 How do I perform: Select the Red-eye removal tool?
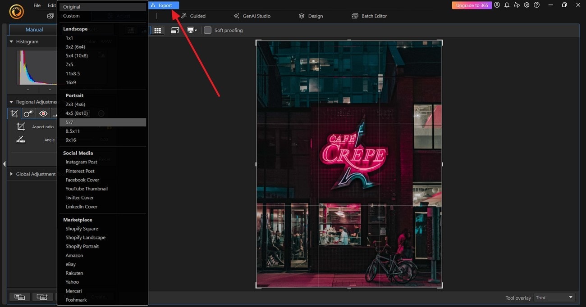point(43,113)
